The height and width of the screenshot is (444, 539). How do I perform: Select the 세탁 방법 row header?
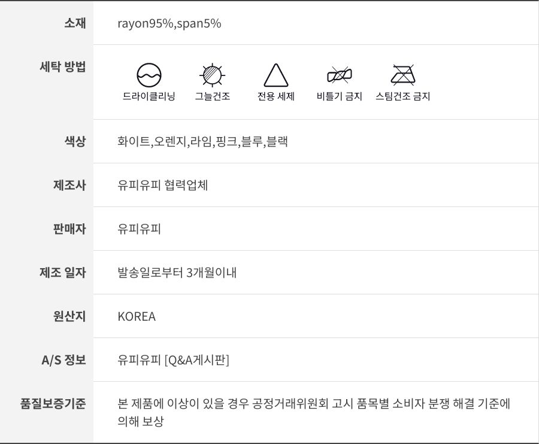[x=62, y=66]
